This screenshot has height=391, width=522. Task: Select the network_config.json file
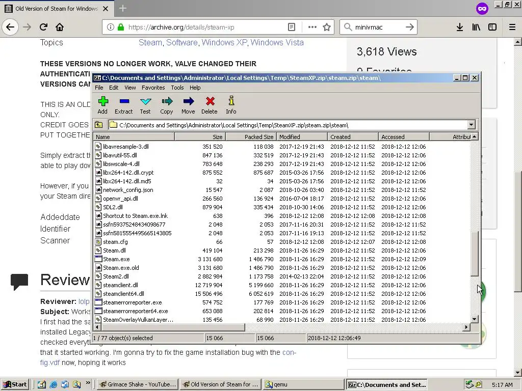(x=128, y=190)
